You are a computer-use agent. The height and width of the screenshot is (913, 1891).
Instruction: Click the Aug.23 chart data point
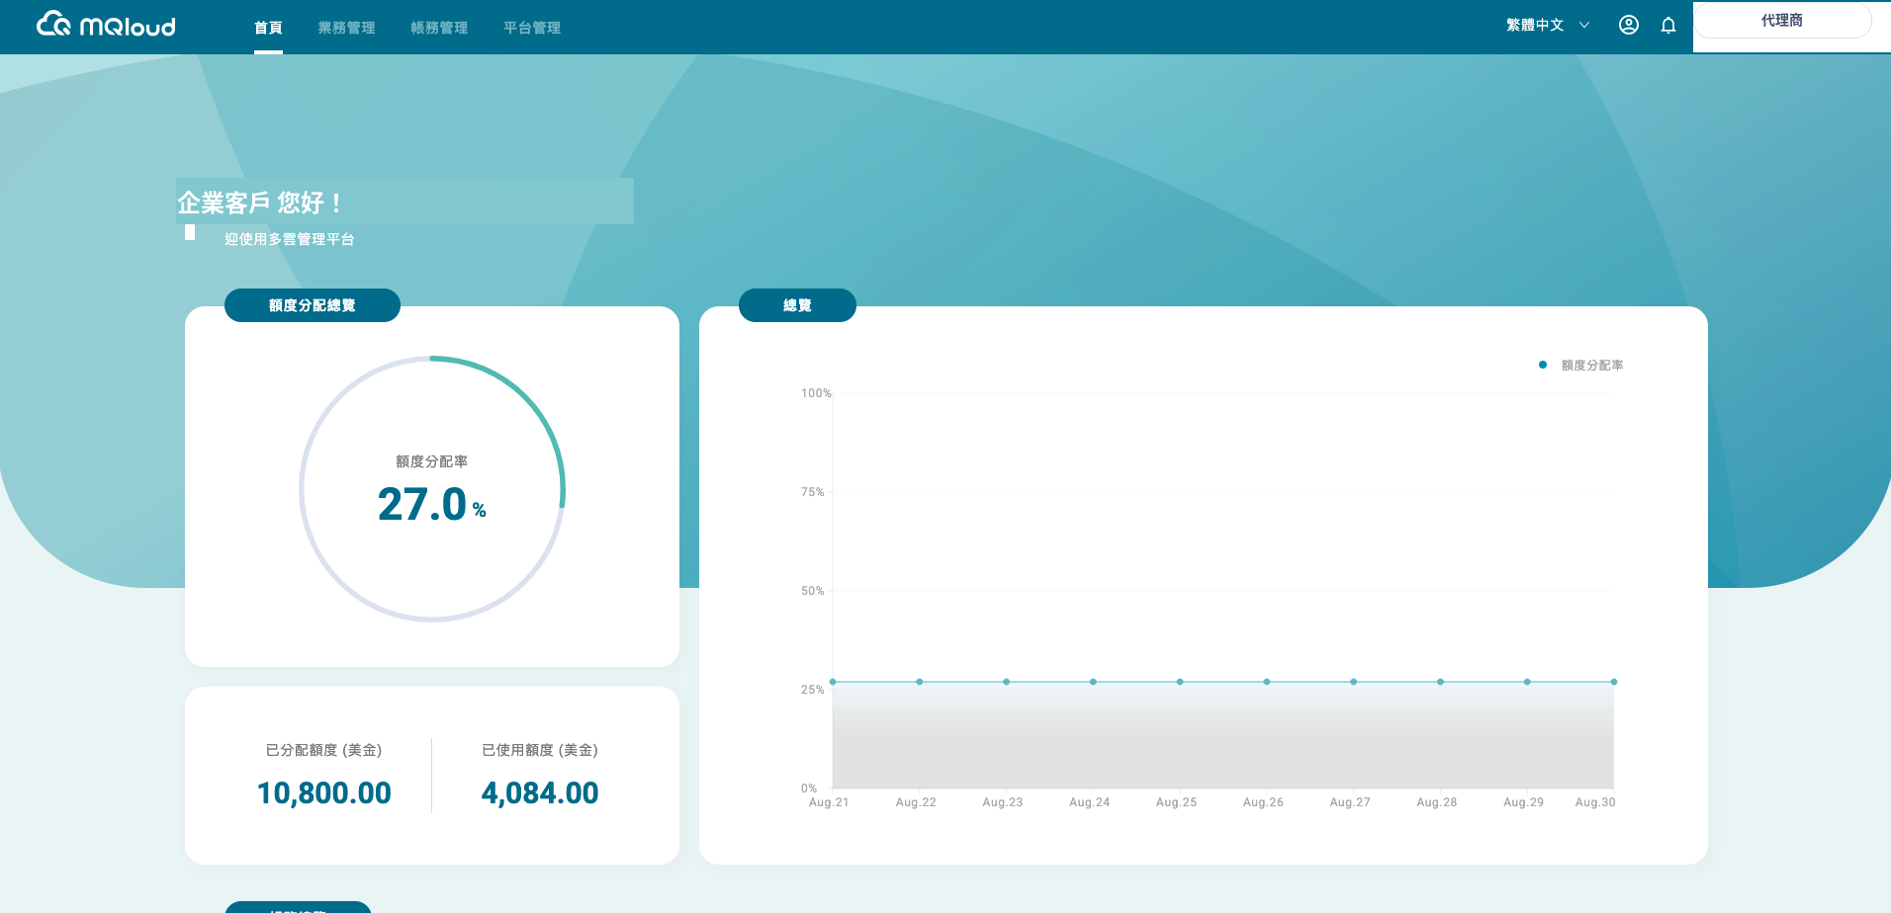coord(1007,682)
